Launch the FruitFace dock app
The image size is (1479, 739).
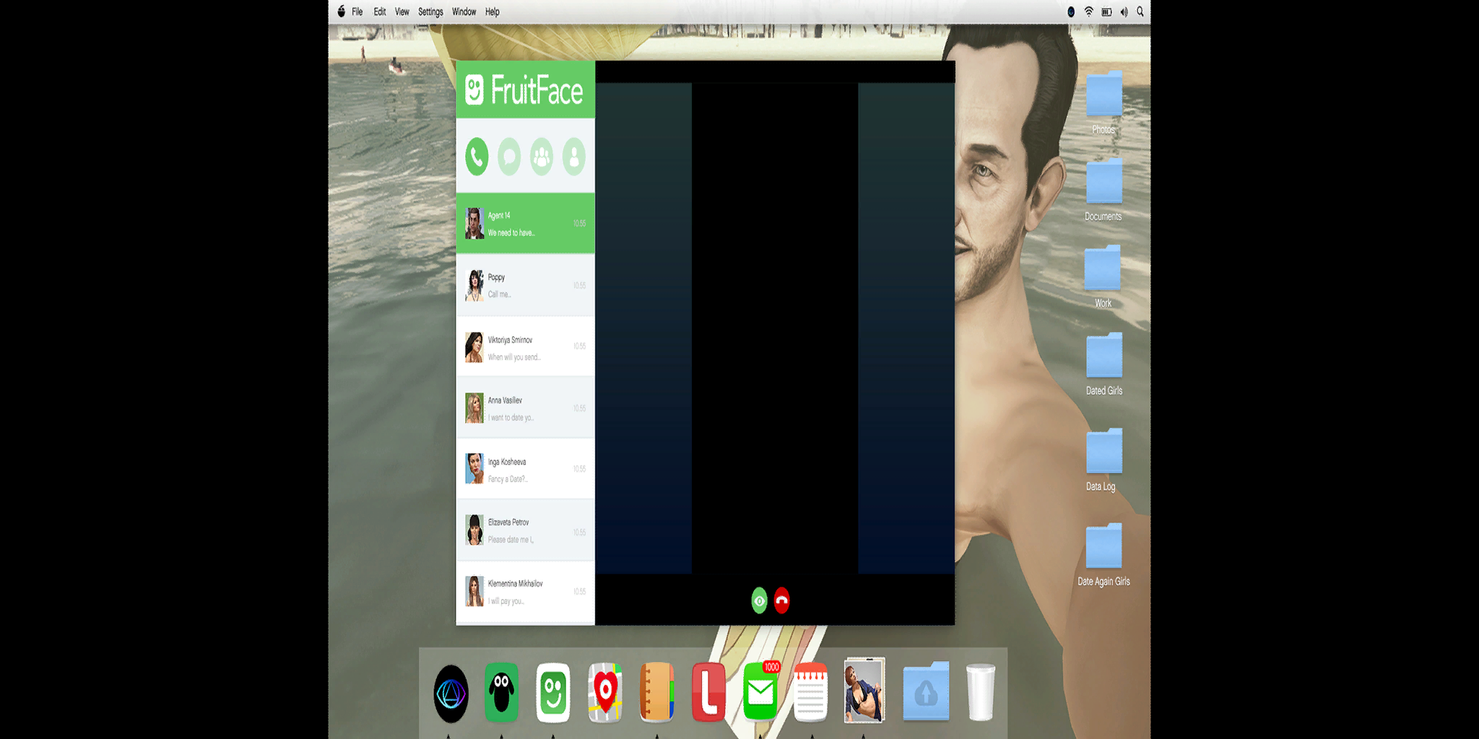pos(553,693)
